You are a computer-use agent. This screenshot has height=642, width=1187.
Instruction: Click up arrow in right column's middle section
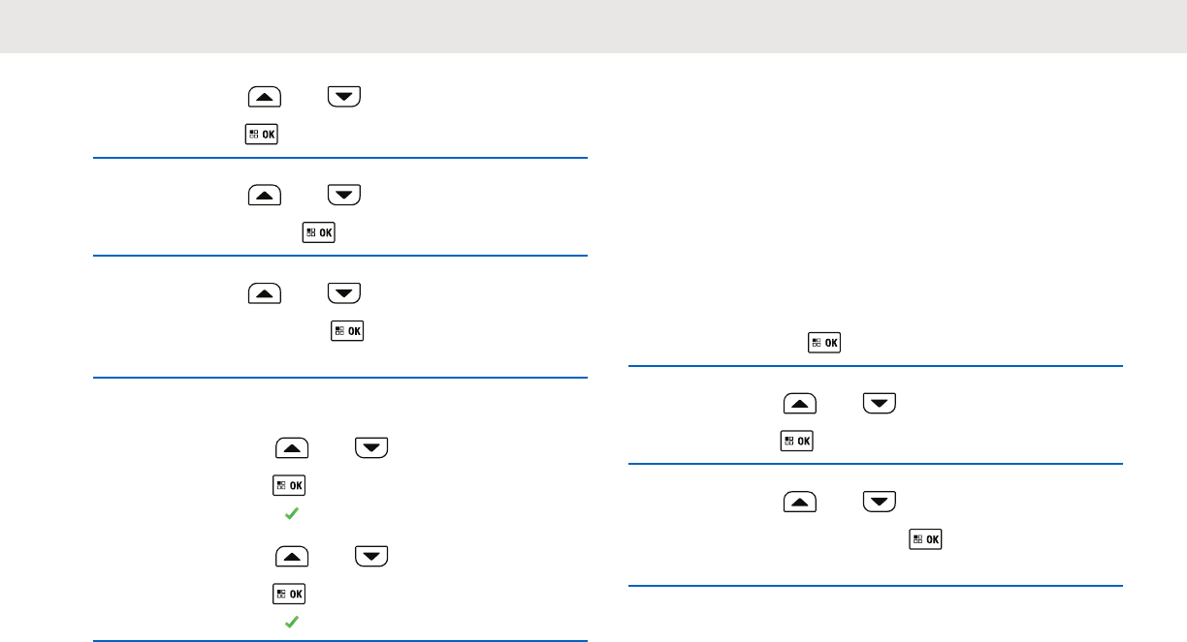(800, 403)
